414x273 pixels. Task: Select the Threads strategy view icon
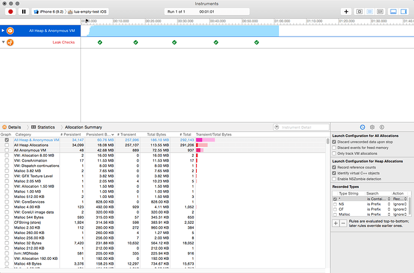click(x=380, y=11)
